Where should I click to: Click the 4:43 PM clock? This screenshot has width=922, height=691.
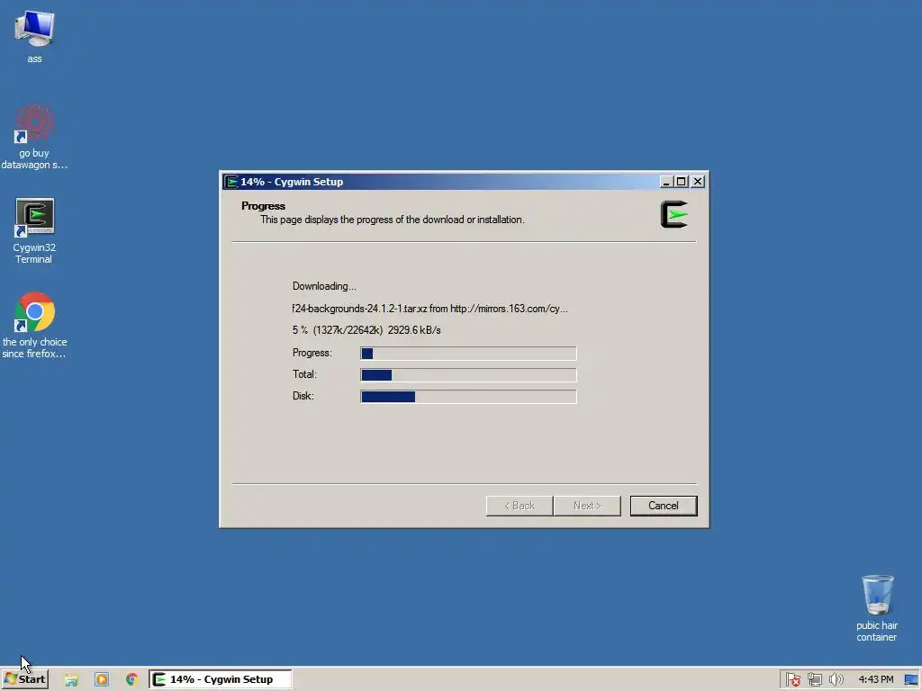pos(875,680)
